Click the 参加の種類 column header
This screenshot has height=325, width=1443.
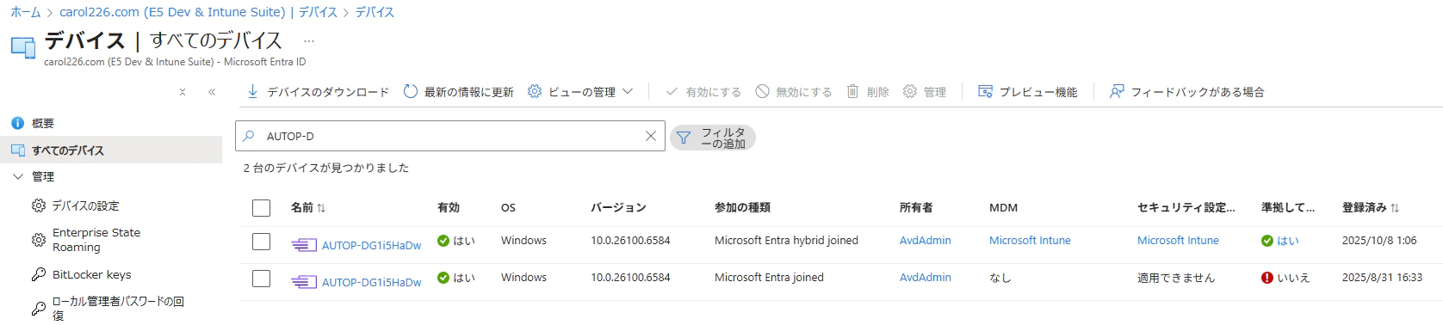click(x=742, y=207)
